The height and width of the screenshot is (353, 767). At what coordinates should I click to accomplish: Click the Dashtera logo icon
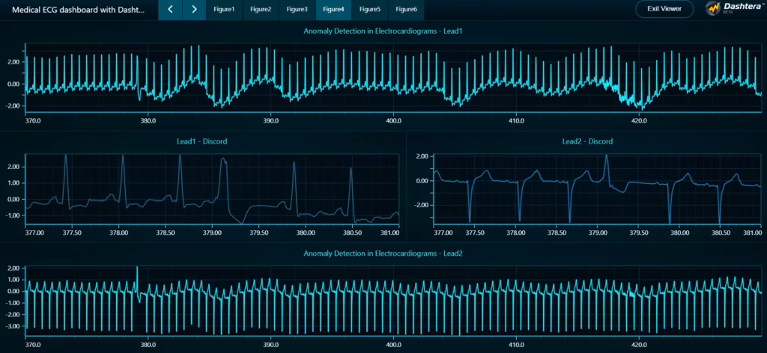coord(712,9)
